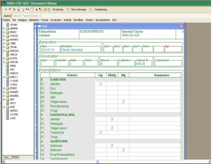Screen dimensions: 212x164
Task: Expand the TPLAN folder node
Action: tap(4, 47)
